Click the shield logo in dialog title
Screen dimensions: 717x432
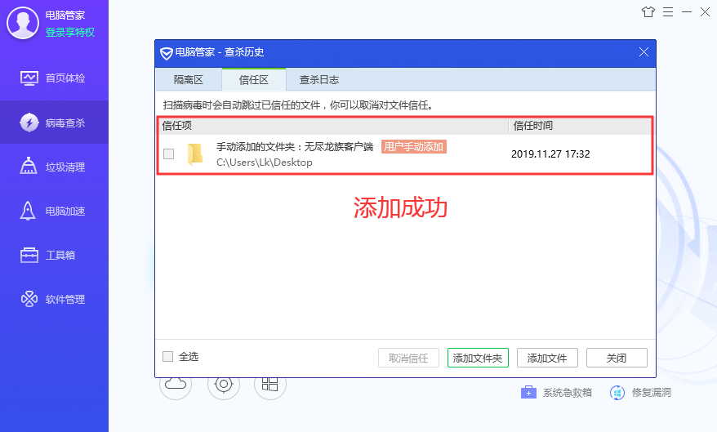(167, 53)
